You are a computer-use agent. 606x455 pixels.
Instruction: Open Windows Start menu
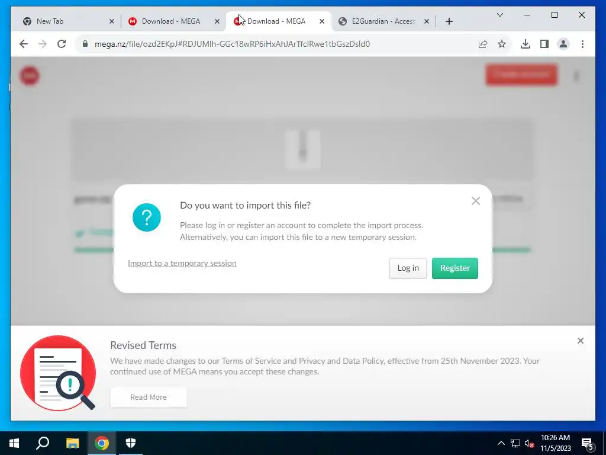[14, 443]
